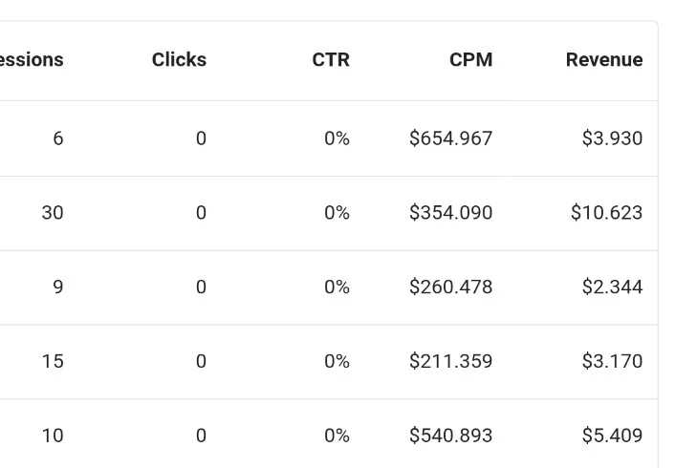The height and width of the screenshot is (468, 675).
Task: Sort table by CTR column header
Action: 331,60
